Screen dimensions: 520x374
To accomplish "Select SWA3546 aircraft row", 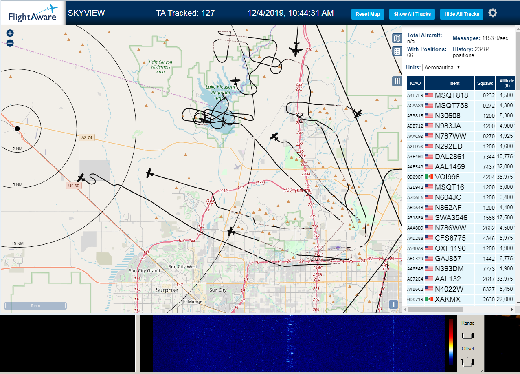I will 461,217.
